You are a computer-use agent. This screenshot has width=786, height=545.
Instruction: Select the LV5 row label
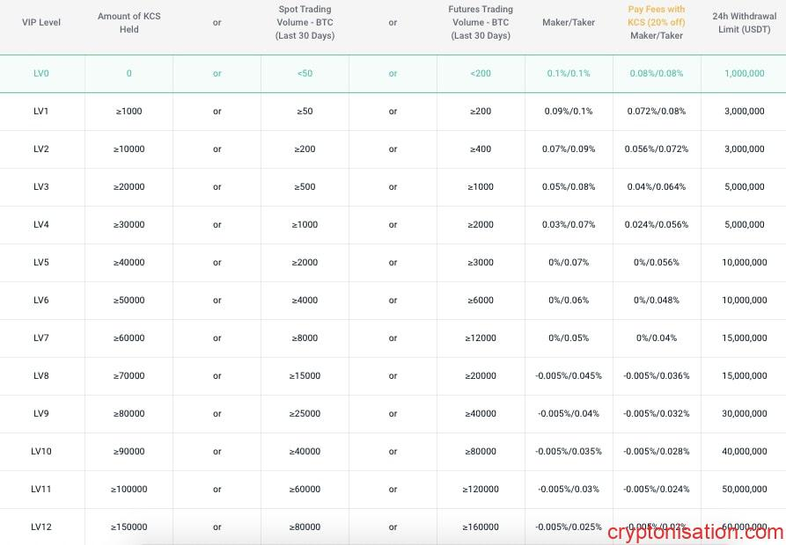tap(41, 263)
